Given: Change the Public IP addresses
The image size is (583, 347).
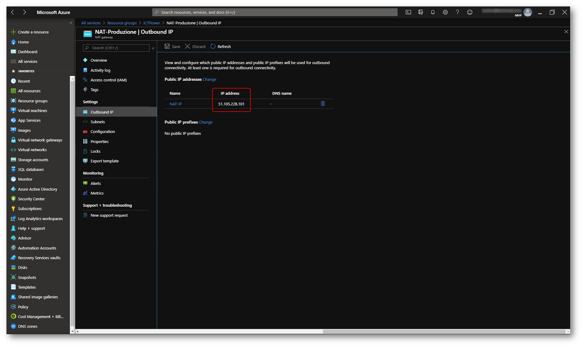Looking at the screenshot, I should coord(209,79).
